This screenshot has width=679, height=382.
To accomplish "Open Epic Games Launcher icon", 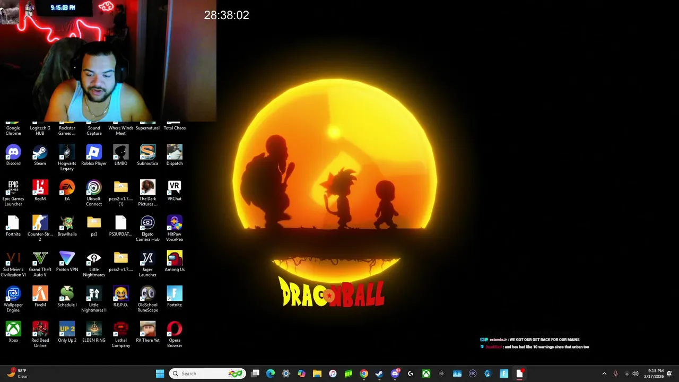I will coord(13,194).
